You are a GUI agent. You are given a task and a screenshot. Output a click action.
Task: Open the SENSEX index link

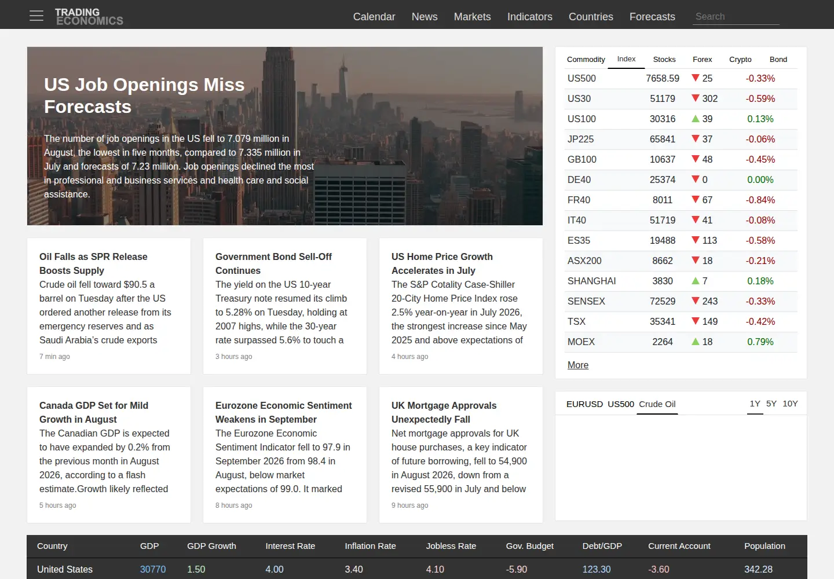586,301
